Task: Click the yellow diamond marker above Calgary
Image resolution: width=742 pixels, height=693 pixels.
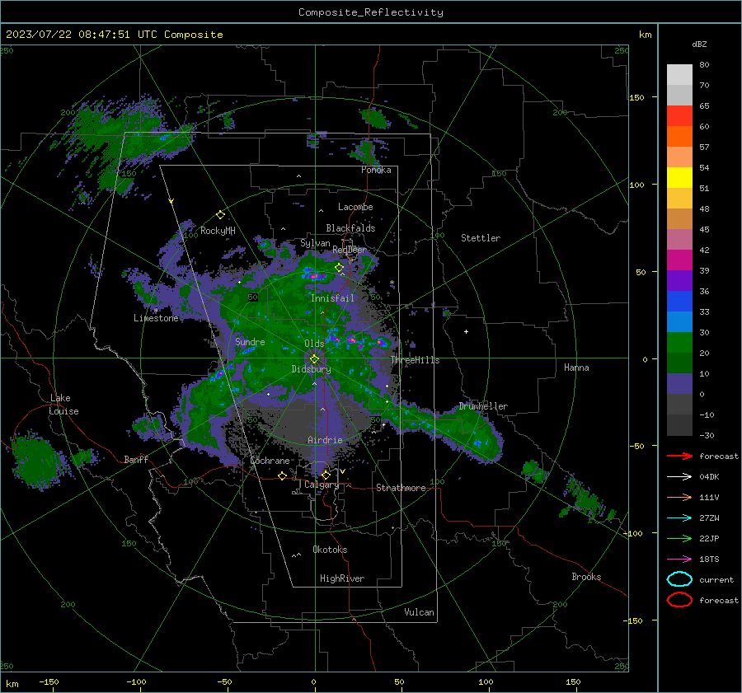Action: [326, 475]
